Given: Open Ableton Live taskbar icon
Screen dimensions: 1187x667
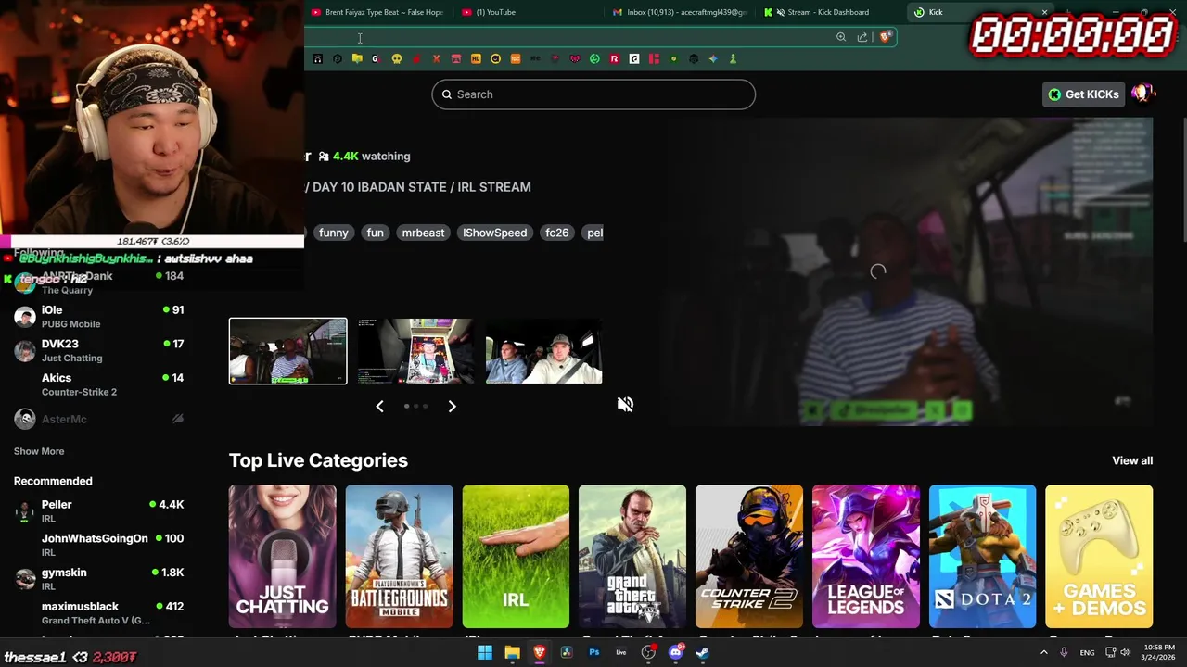Looking at the screenshot, I should [x=621, y=652].
